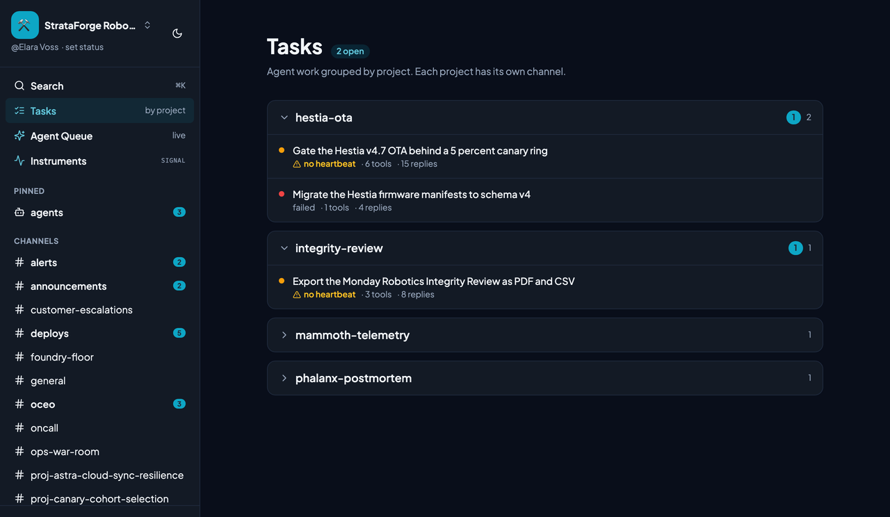
Task: Click the hash icon beside announcements
Action: coord(19,286)
